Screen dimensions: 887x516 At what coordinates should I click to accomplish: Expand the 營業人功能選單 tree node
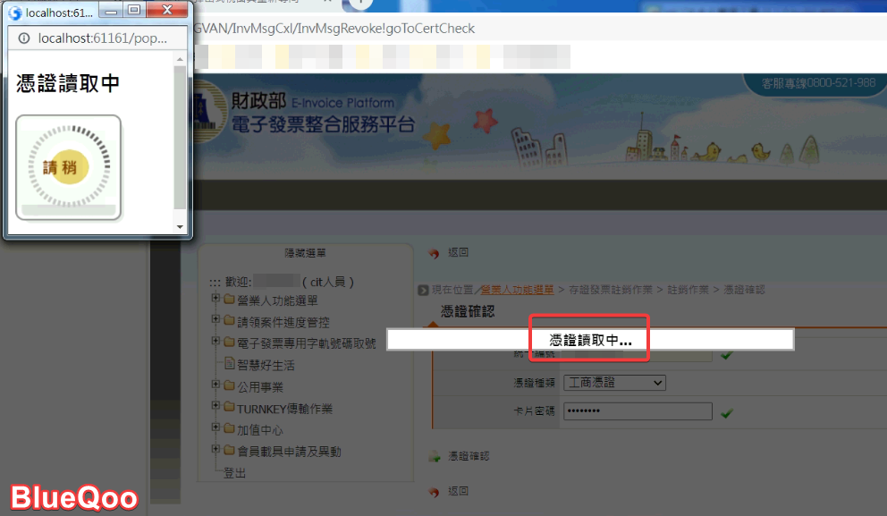pos(215,300)
